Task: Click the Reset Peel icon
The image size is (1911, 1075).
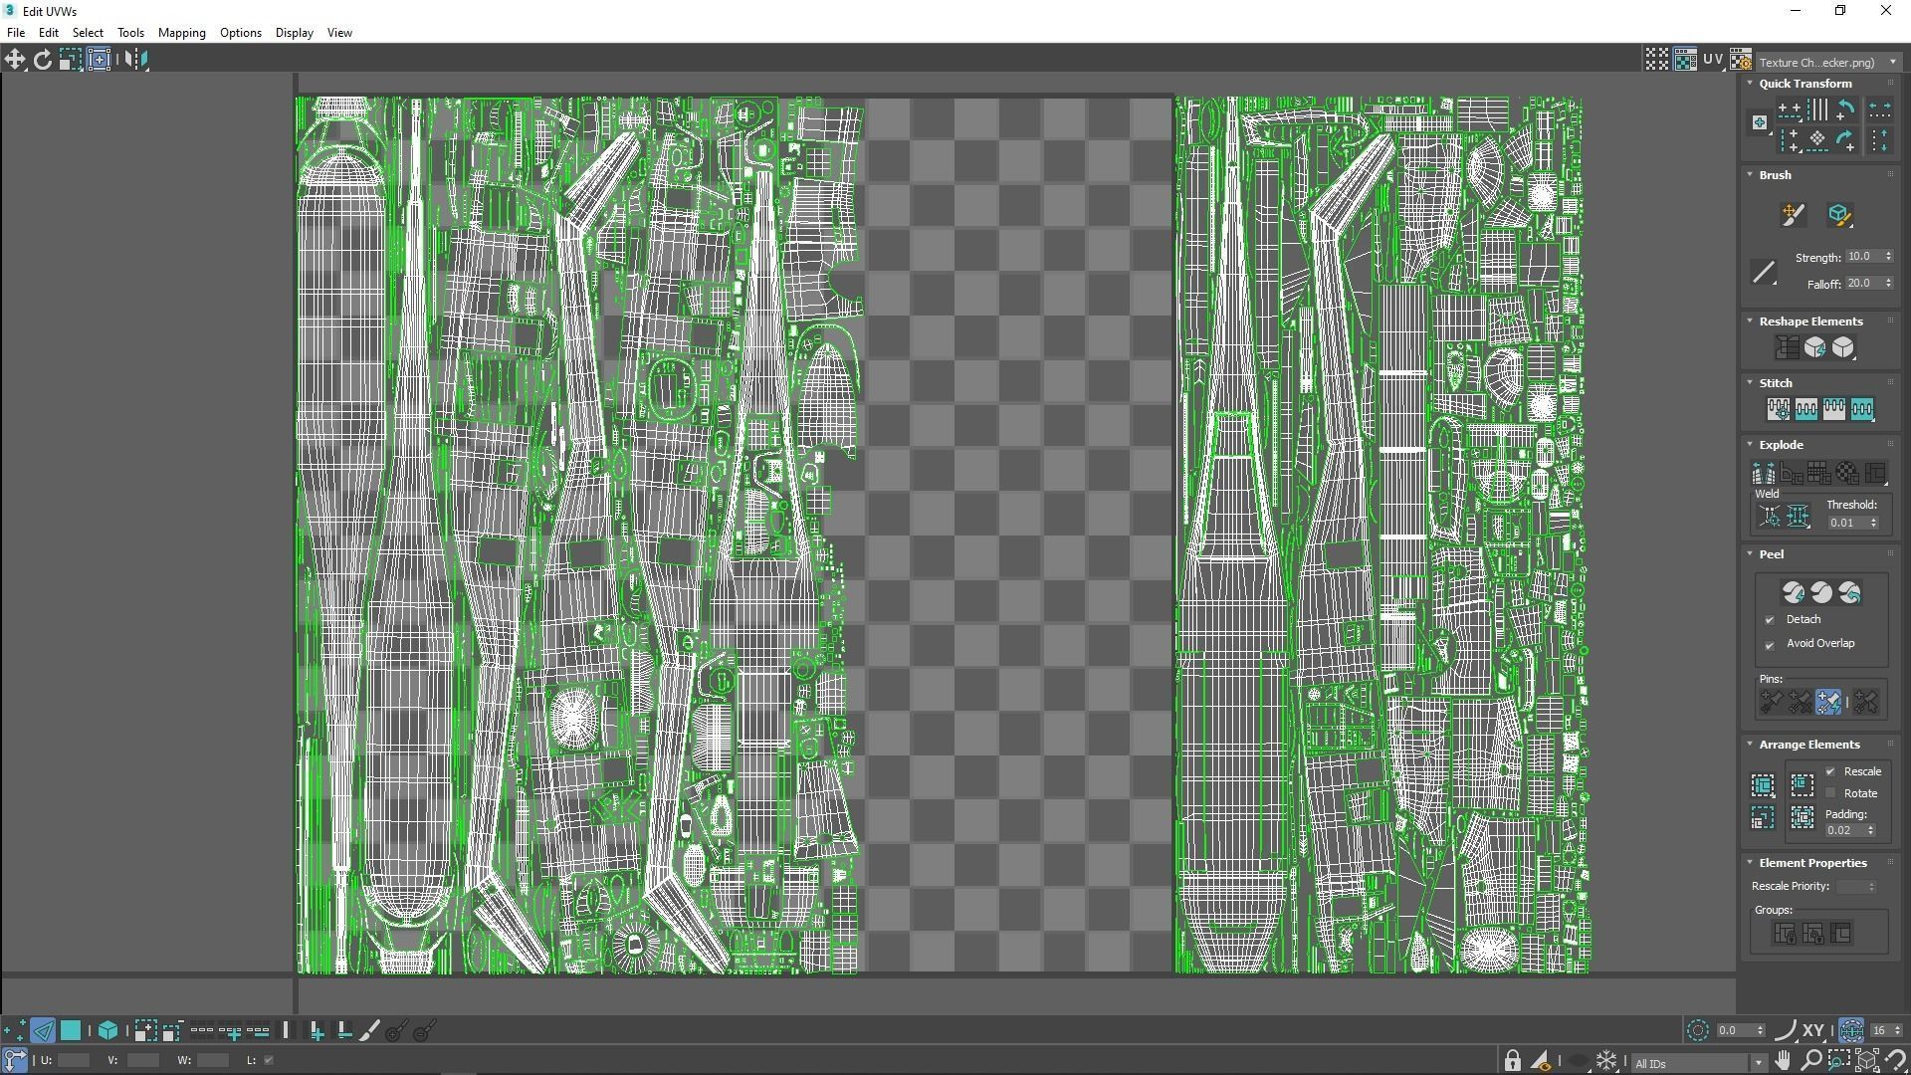Action: coord(1849,593)
